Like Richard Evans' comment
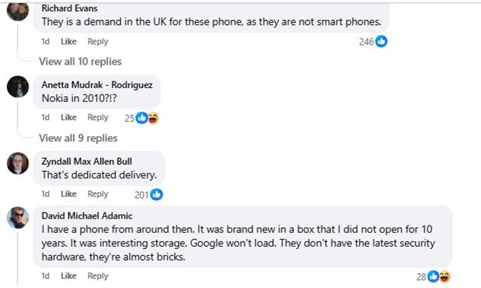This screenshot has width=481, height=288. pyautogui.click(x=69, y=41)
